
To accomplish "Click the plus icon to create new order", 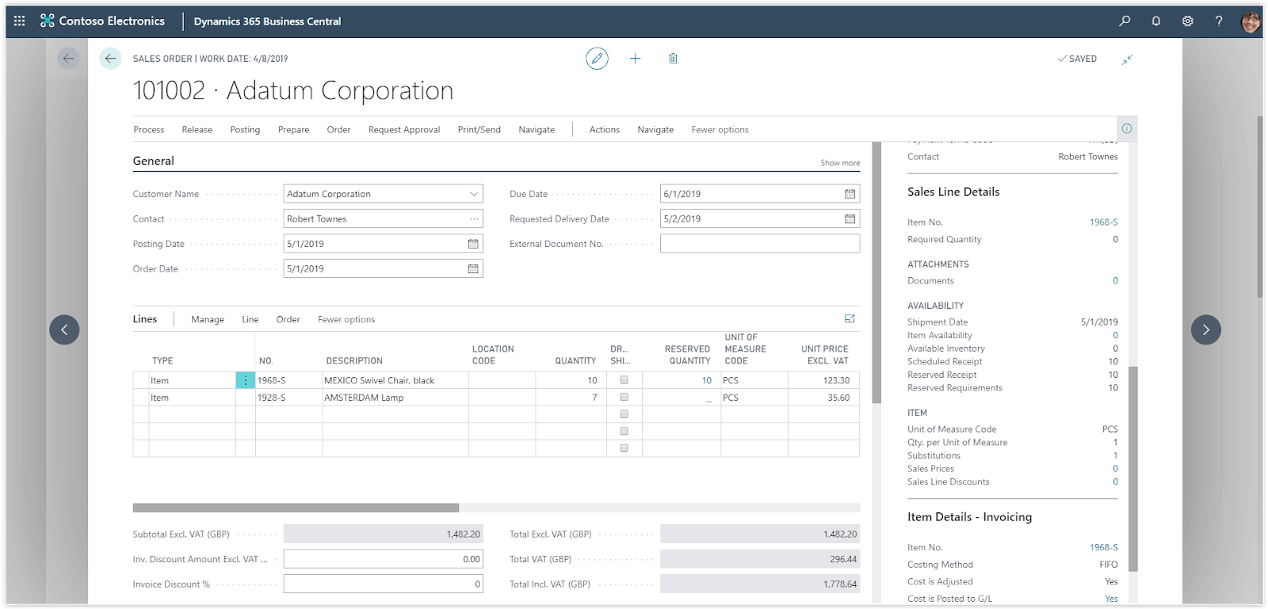I will click(x=635, y=59).
